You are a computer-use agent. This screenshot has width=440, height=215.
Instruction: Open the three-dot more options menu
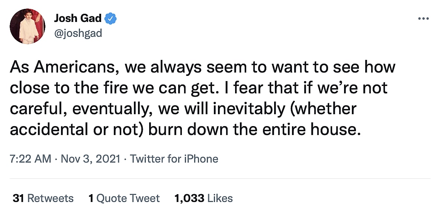coord(423,19)
